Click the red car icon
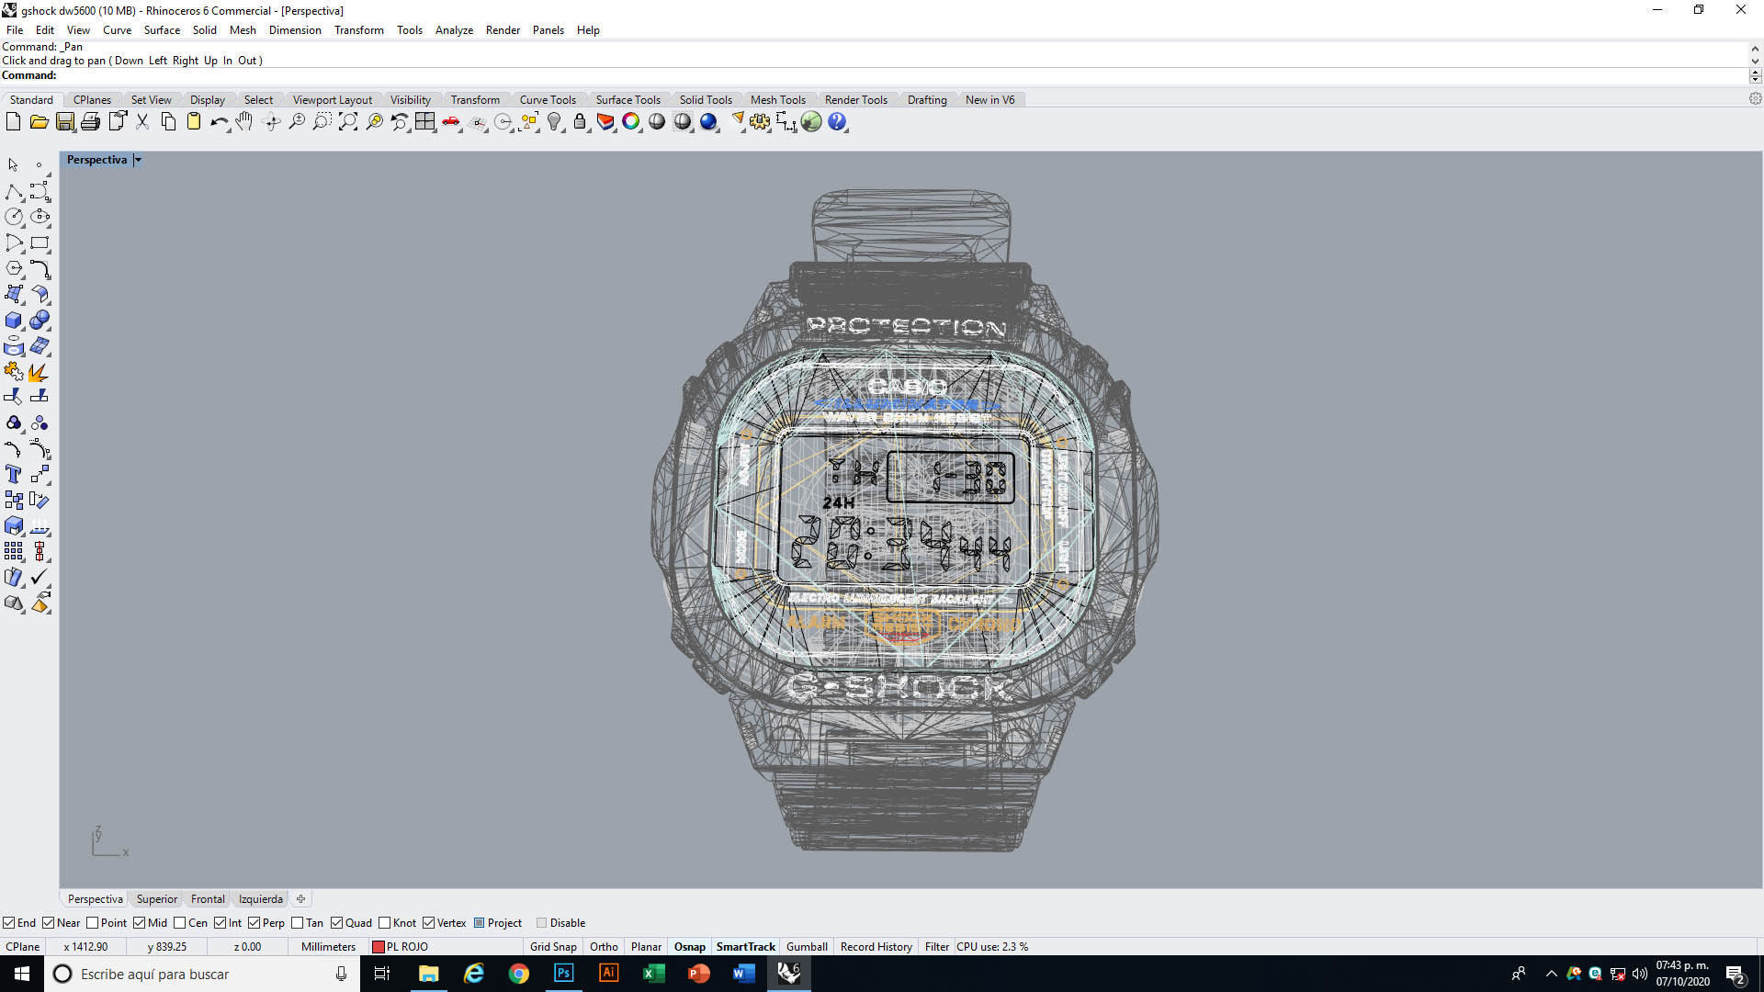Viewport: 1764px width, 992px height. click(x=451, y=122)
